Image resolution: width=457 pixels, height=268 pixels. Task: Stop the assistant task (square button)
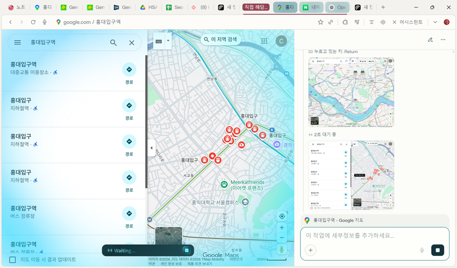(438, 250)
